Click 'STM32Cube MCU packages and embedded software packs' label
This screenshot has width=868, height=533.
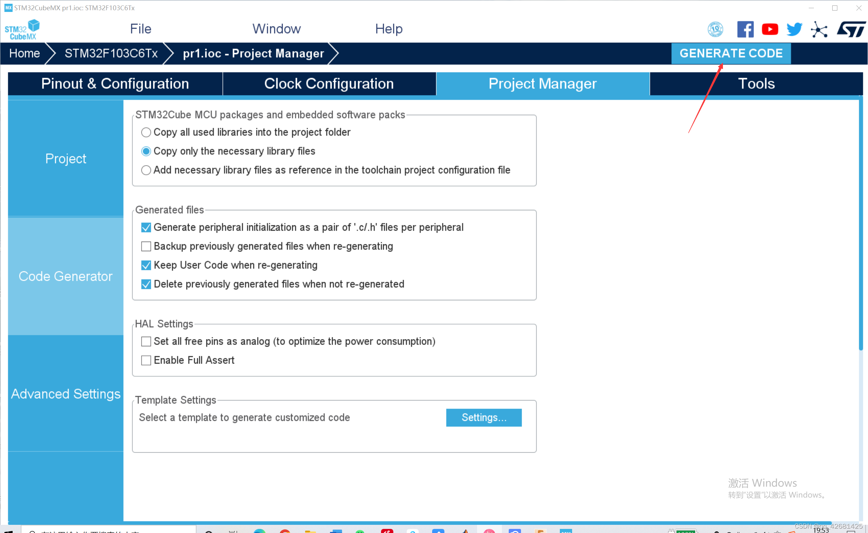click(270, 115)
